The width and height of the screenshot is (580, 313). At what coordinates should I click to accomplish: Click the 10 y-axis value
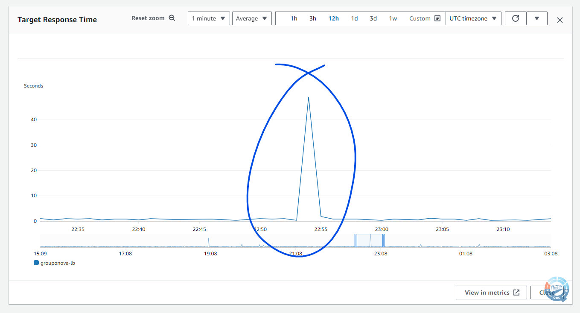(x=34, y=196)
